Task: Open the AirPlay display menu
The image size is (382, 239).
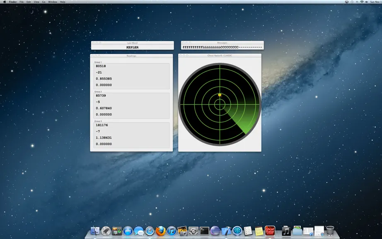Action: pos(347,2)
